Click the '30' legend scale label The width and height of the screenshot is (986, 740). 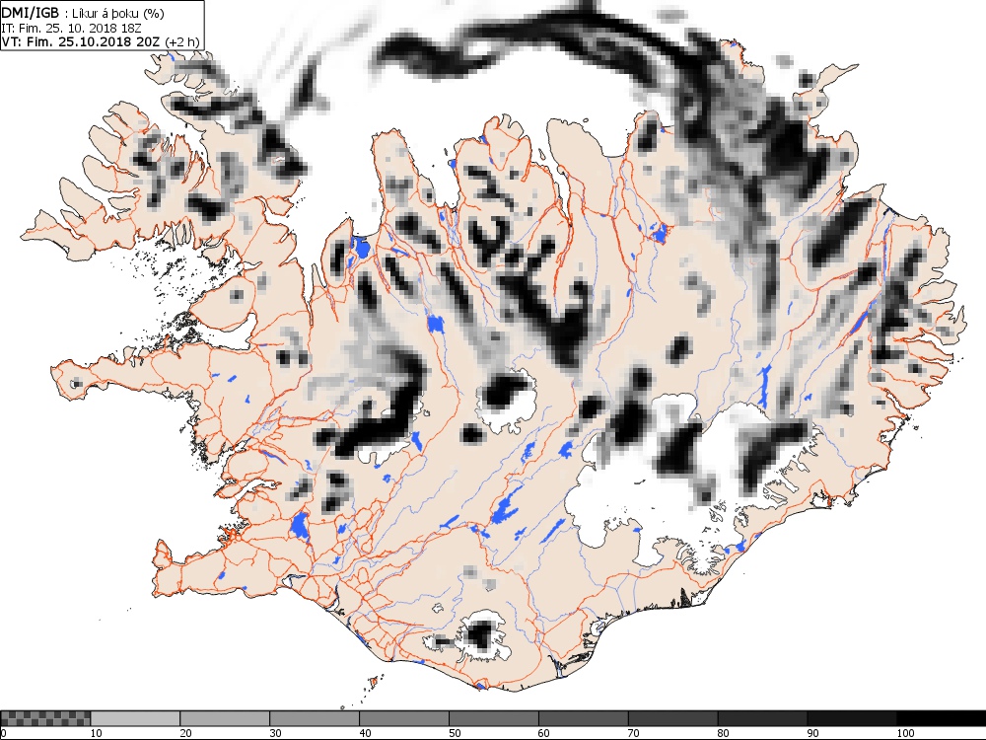point(275,733)
